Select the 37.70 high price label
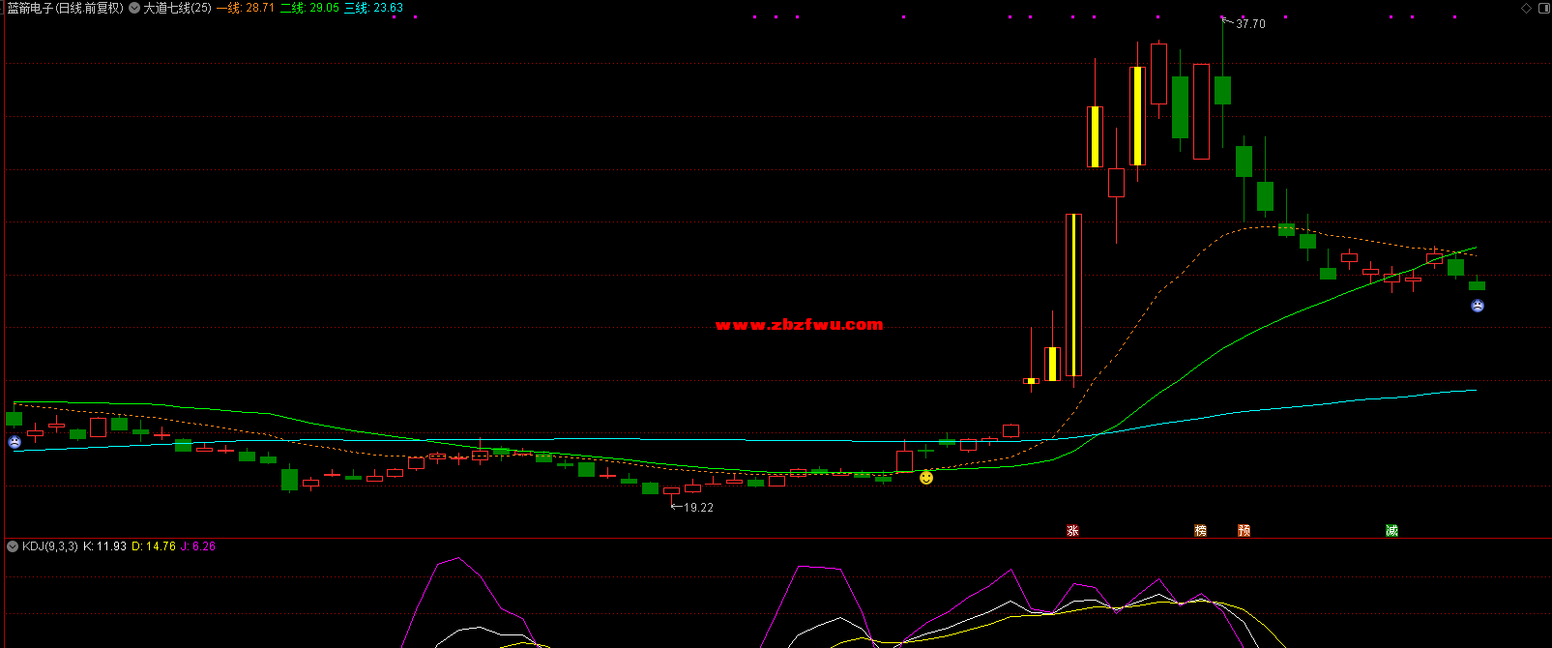Viewport: 1552px width, 648px height. 1250,24
